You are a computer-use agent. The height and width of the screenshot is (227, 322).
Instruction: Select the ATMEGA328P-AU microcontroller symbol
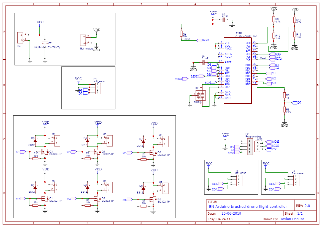pos(238,70)
